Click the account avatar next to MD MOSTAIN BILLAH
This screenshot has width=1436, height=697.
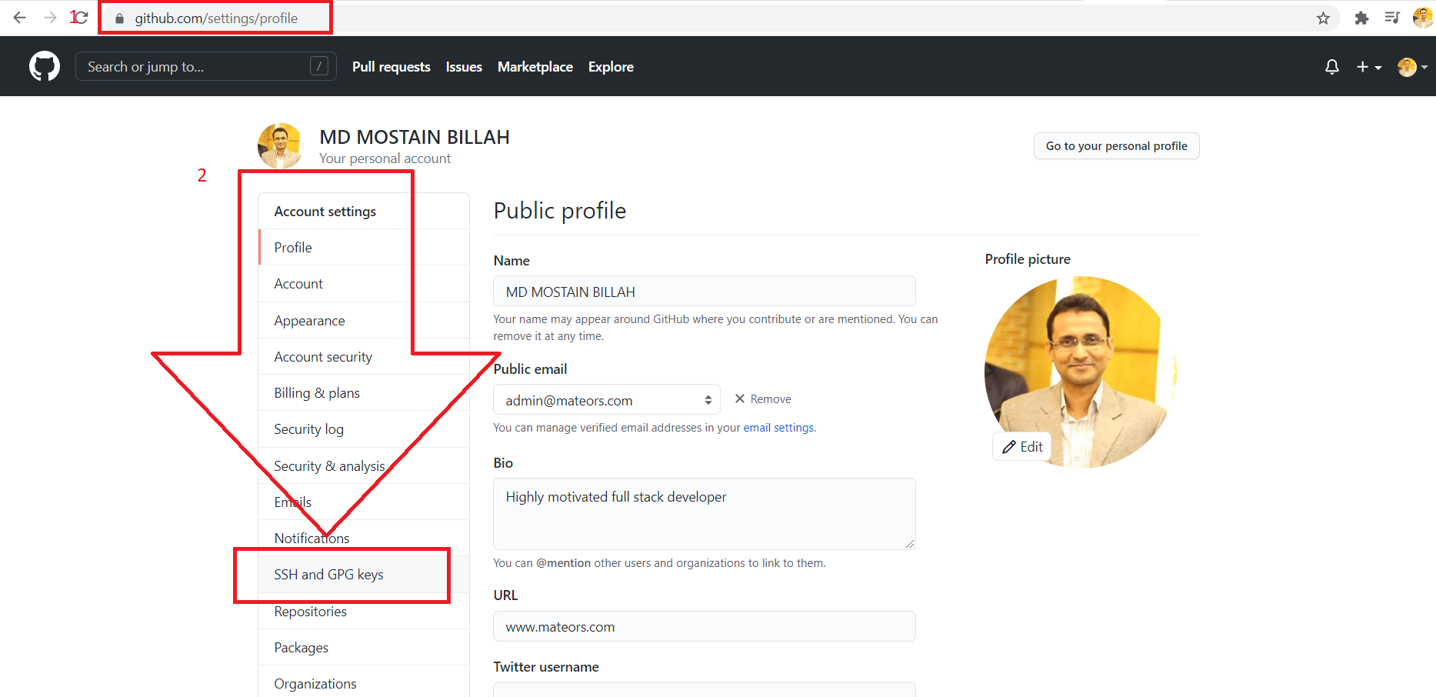coord(281,146)
